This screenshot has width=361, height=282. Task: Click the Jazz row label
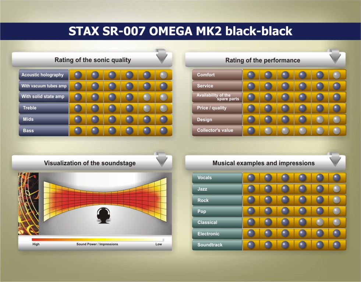click(x=217, y=189)
